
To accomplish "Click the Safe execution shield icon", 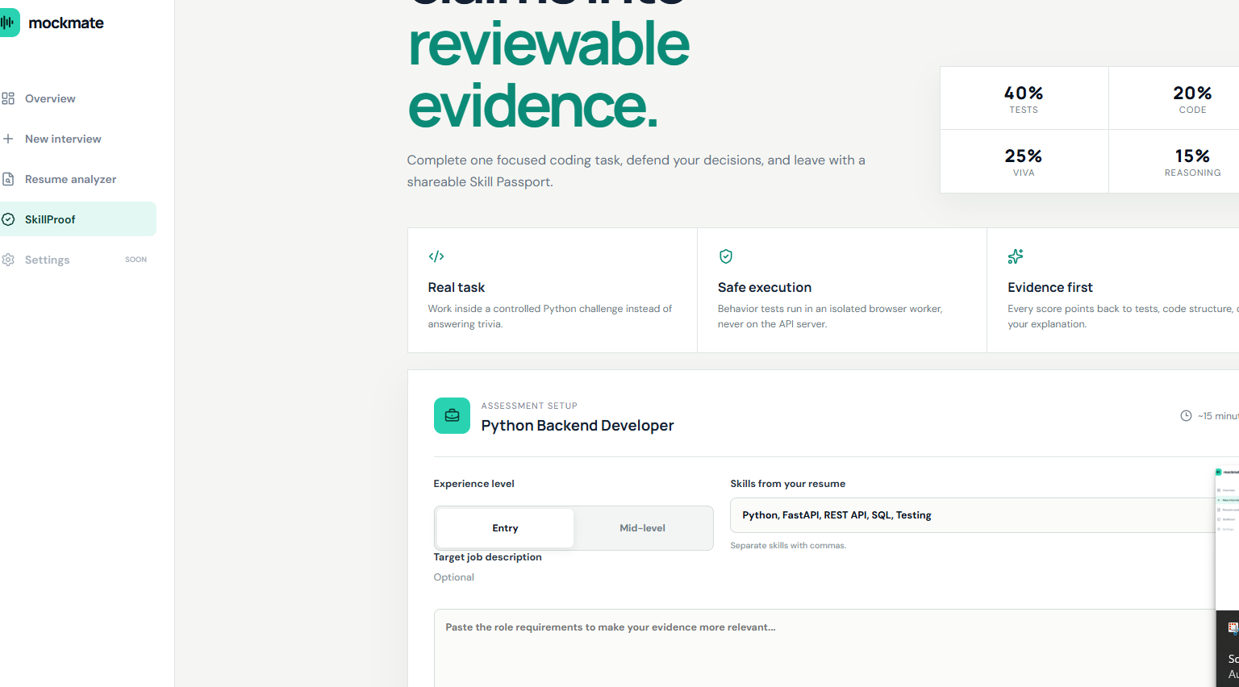I will pos(726,256).
